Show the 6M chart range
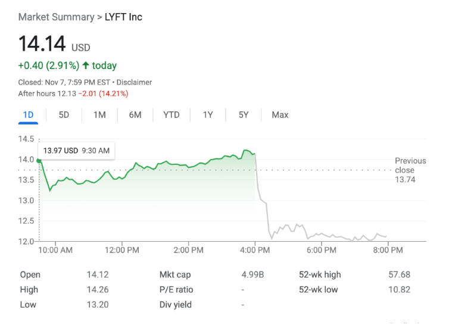 click(x=135, y=115)
